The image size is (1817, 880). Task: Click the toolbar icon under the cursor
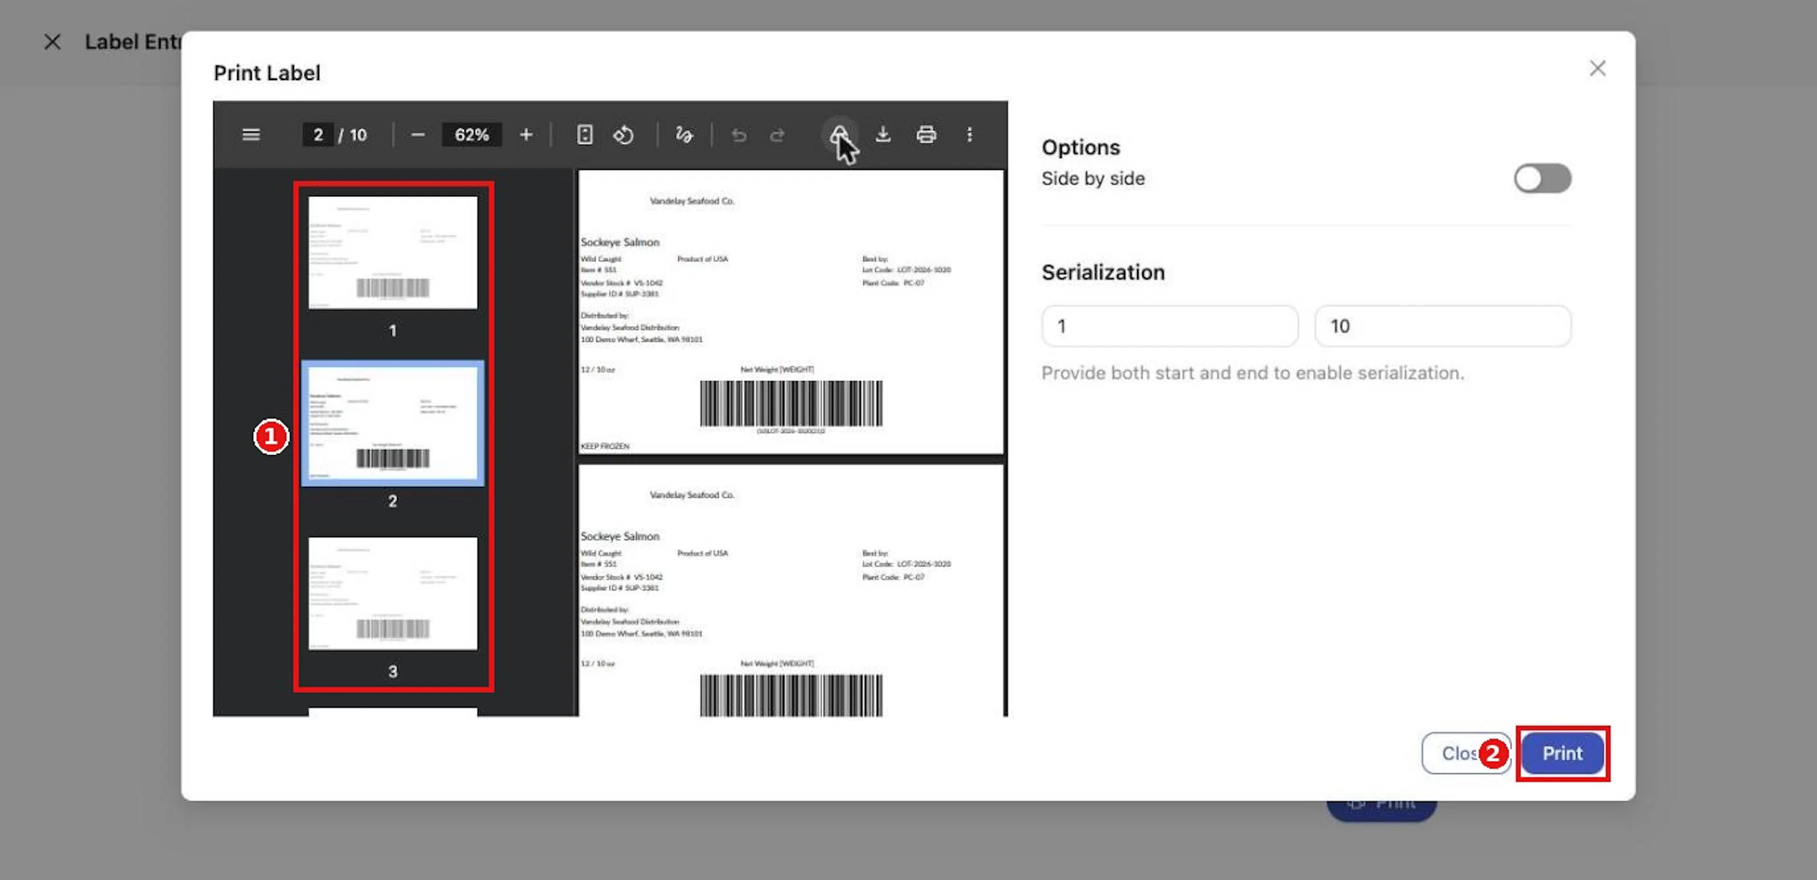839,135
